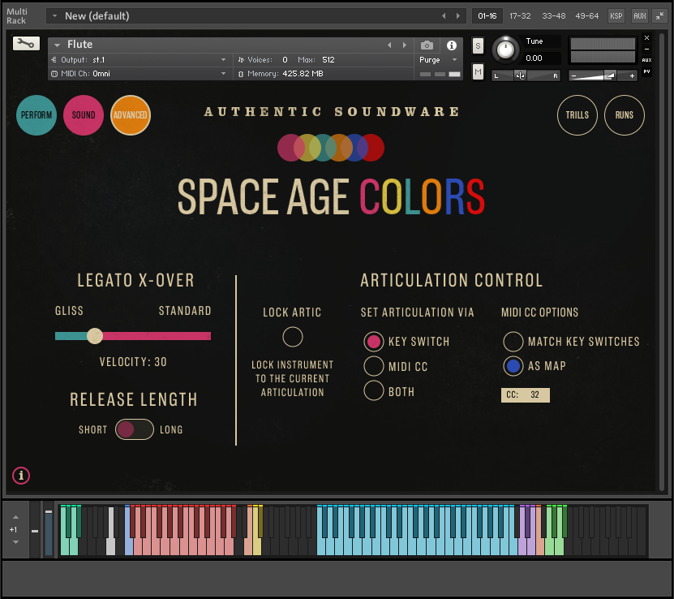Select Match Key Switches option
The height and width of the screenshot is (599, 674).
tap(513, 342)
